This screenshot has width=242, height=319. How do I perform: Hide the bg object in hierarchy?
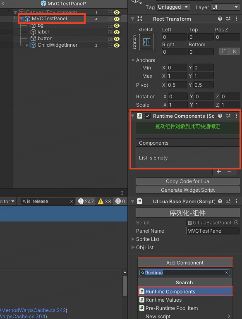tap(117, 26)
